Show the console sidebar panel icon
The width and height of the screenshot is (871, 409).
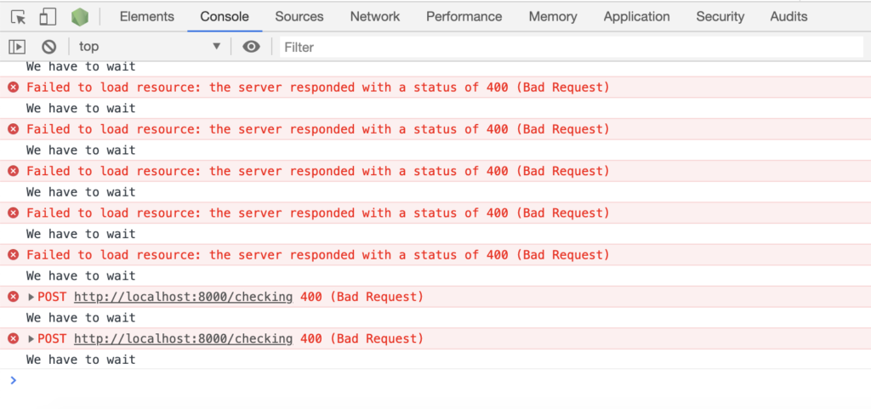(17, 47)
